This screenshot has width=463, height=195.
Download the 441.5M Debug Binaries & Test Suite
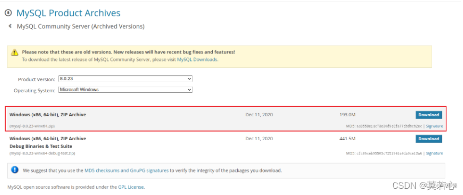[x=429, y=139]
